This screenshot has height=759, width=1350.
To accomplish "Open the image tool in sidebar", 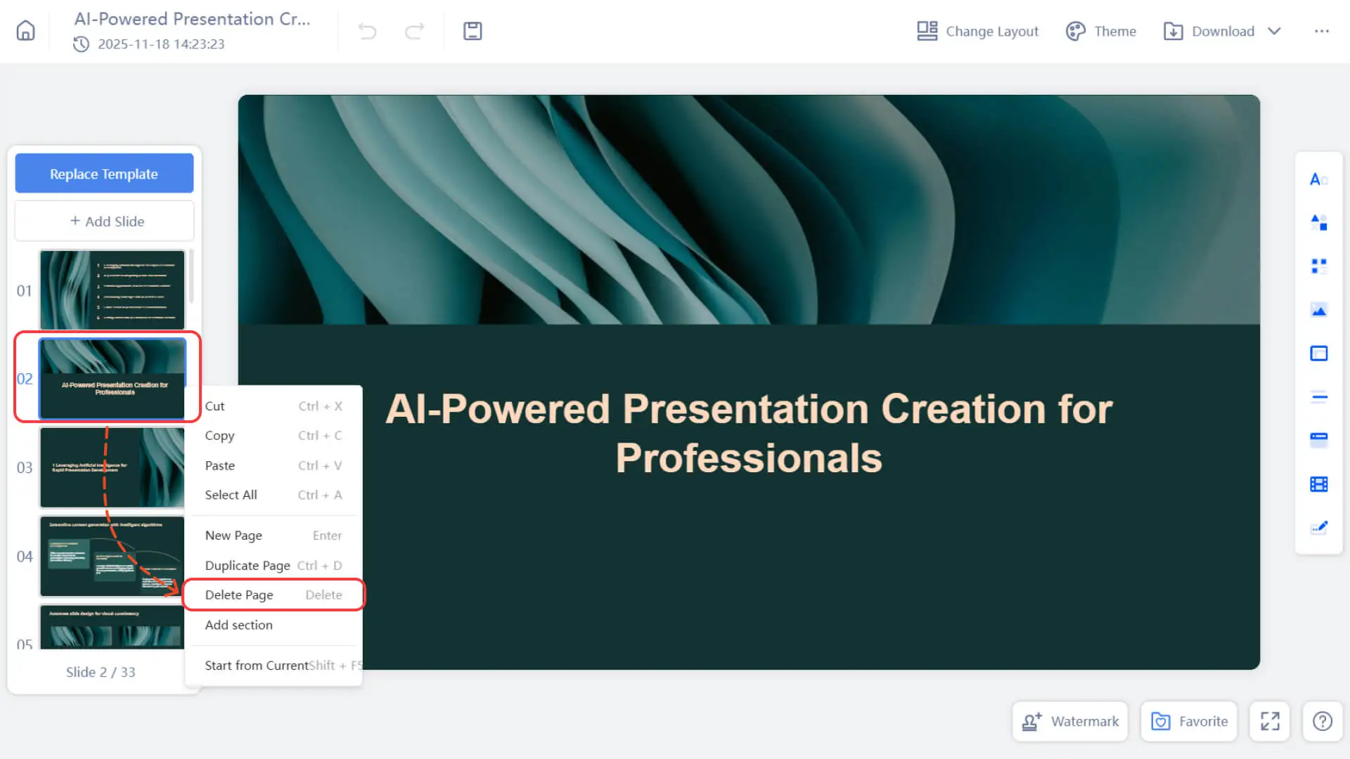I will [x=1318, y=310].
